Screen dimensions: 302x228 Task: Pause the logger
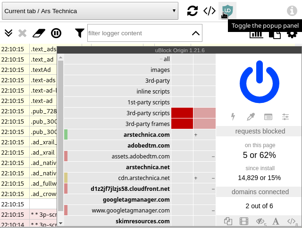(56, 33)
